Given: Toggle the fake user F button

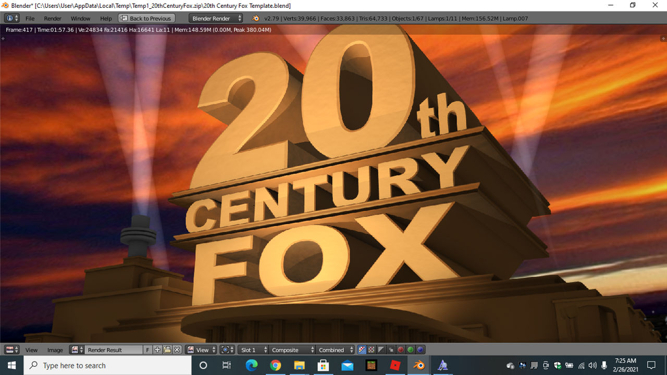Looking at the screenshot, I should (148, 350).
